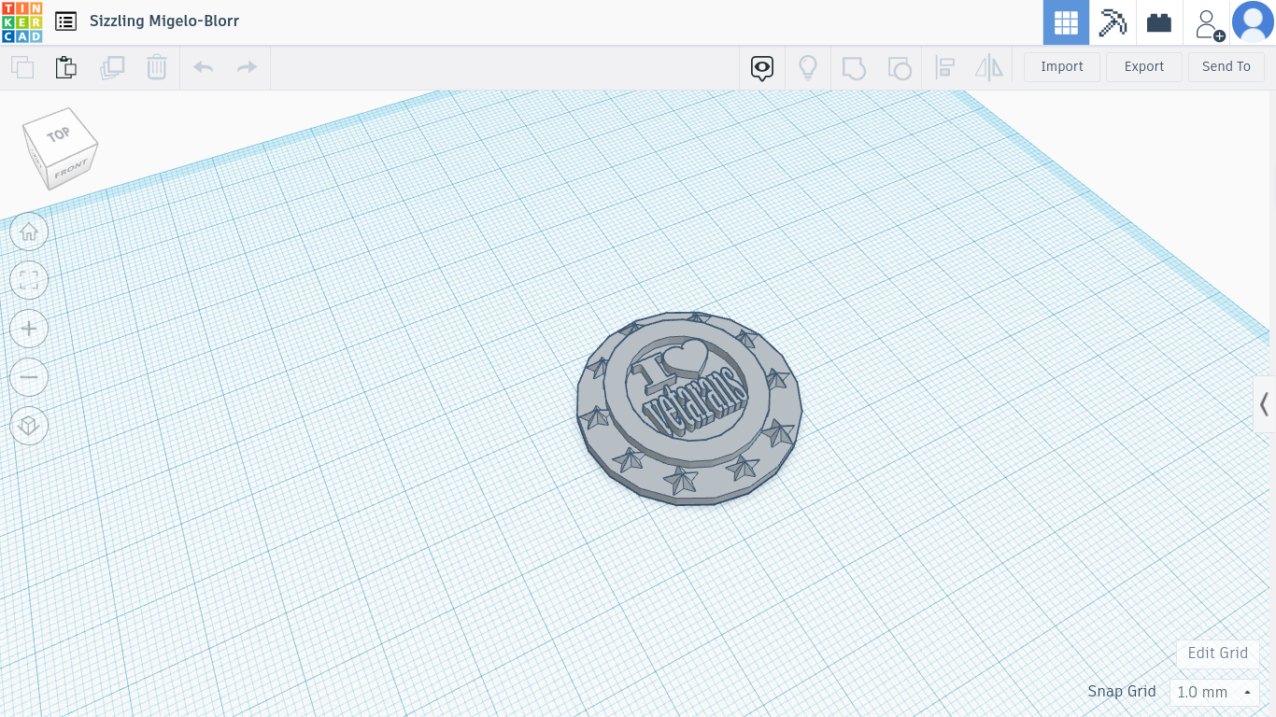Screen dimensions: 1276x717
Task: Zoom out with the minus button
Action: [29, 377]
